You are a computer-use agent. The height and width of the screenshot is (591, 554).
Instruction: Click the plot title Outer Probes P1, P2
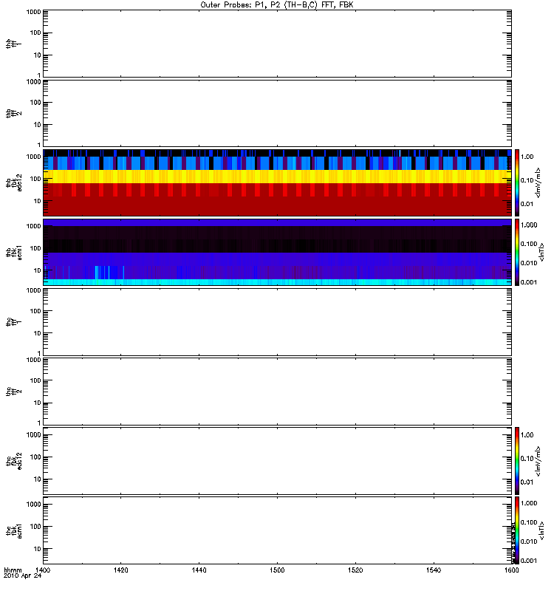coord(276,5)
